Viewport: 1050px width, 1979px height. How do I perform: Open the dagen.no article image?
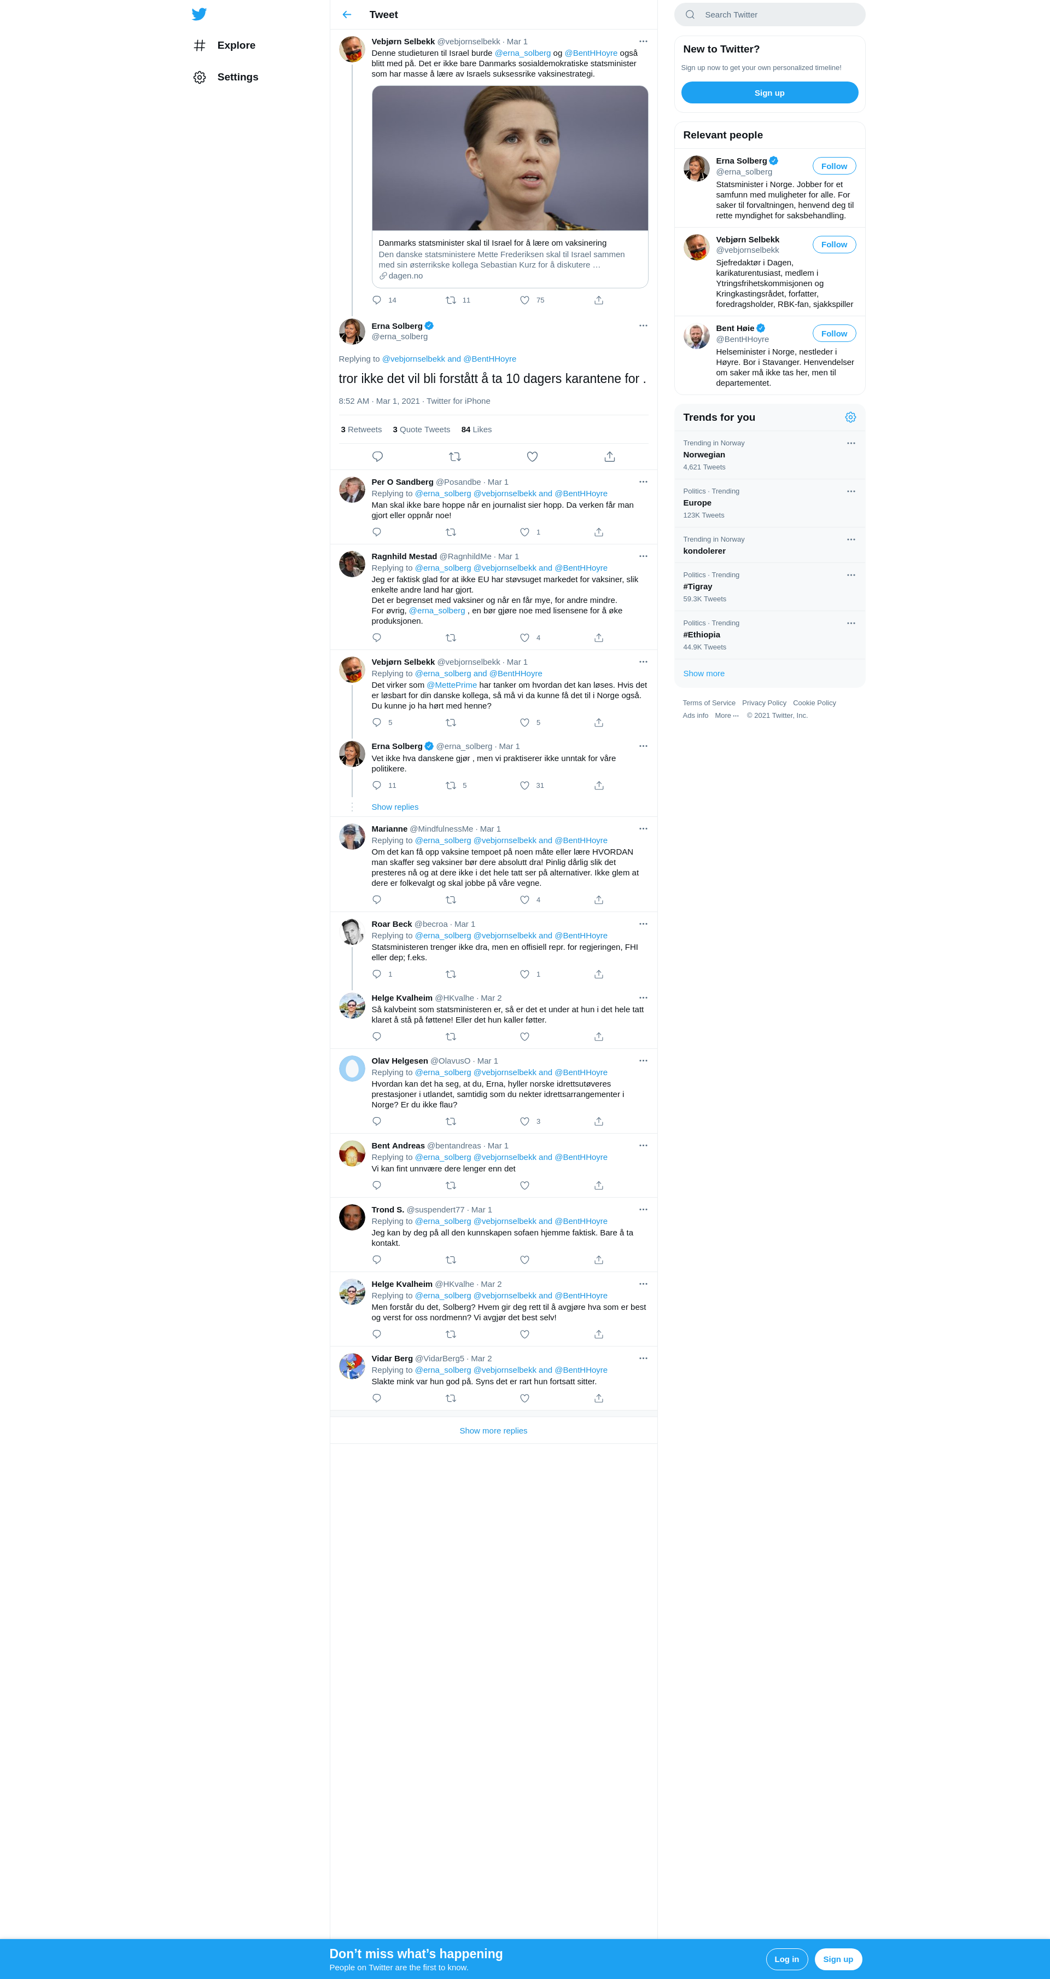pyautogui.click(x=510, y=158)
